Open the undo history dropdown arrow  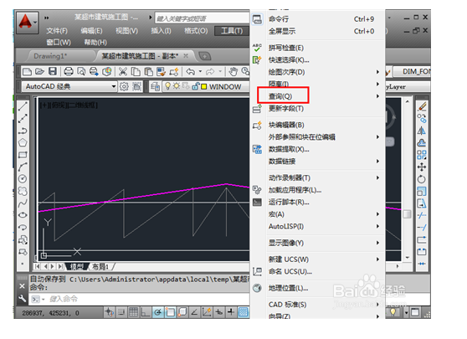200,71
